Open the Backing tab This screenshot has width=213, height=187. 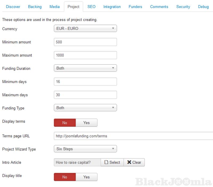tap(35, 7)
